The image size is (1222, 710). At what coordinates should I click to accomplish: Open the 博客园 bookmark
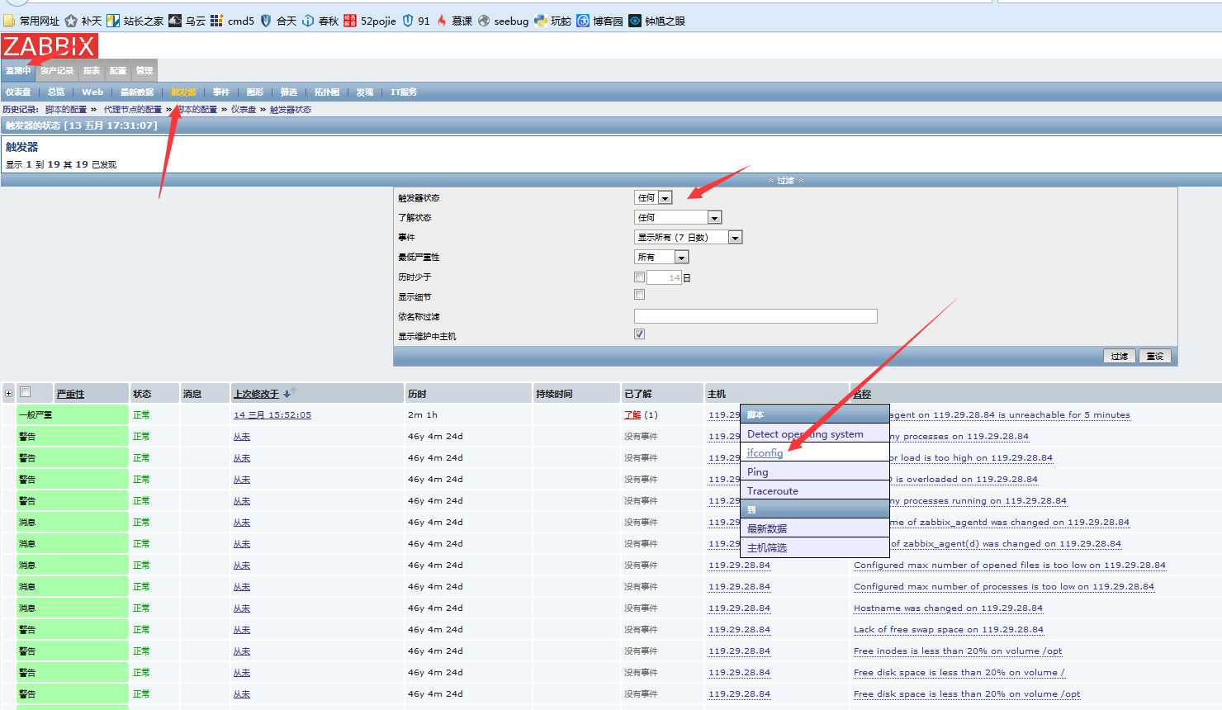tap(599, 21)
